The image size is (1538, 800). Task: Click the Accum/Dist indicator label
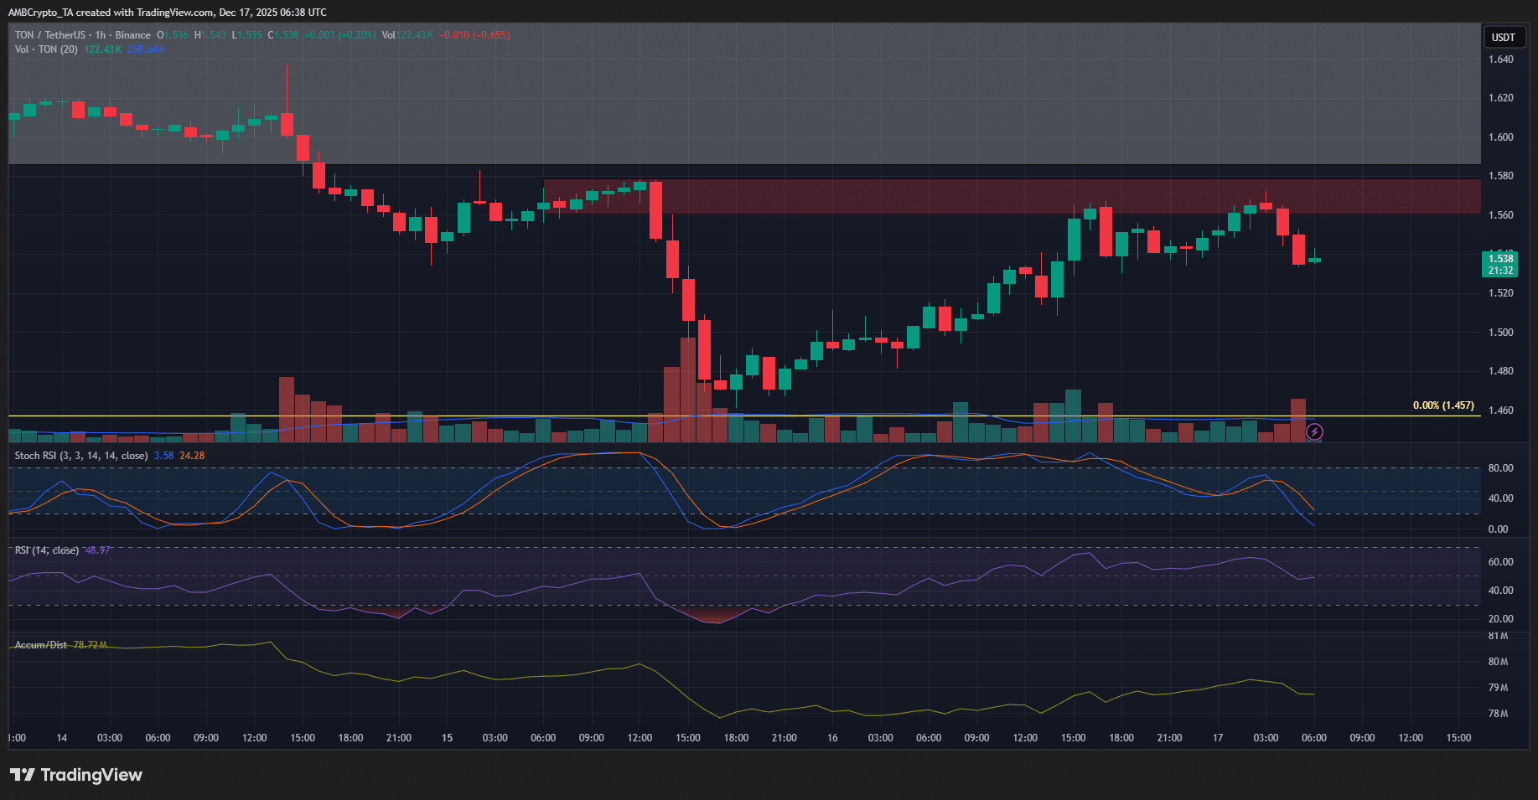tap(40, 645)
